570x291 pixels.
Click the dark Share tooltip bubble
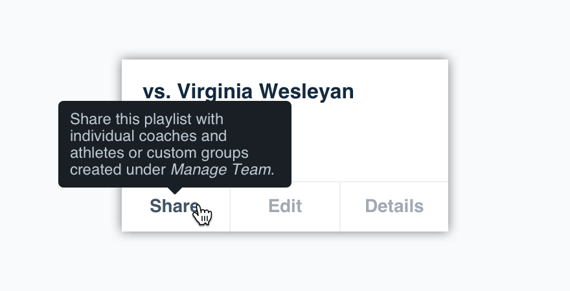tap(175, 144)
